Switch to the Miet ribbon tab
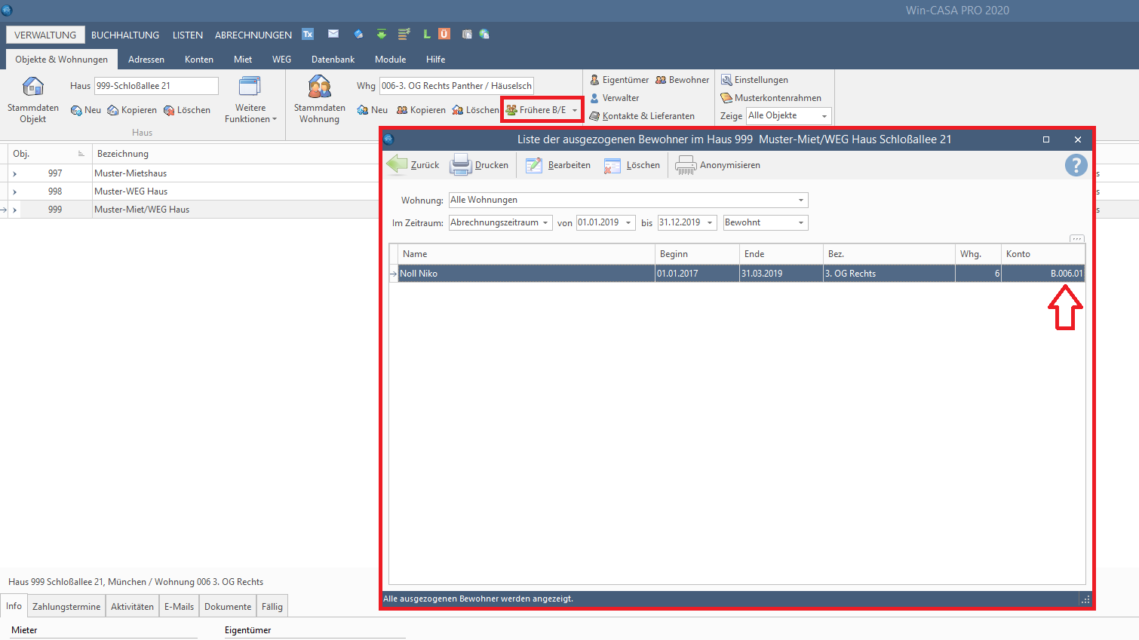The width and height of the screenshot is (1139, 640). coord(243,60)
